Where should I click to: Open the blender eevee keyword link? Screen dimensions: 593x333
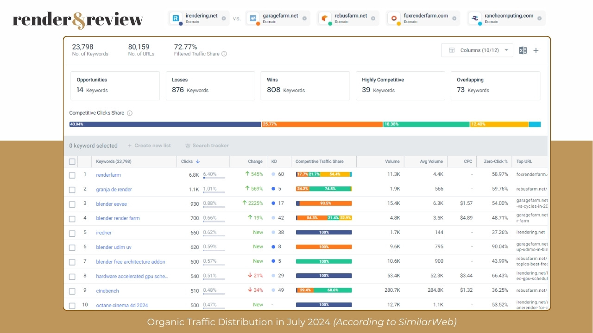(x=111, y=204)
